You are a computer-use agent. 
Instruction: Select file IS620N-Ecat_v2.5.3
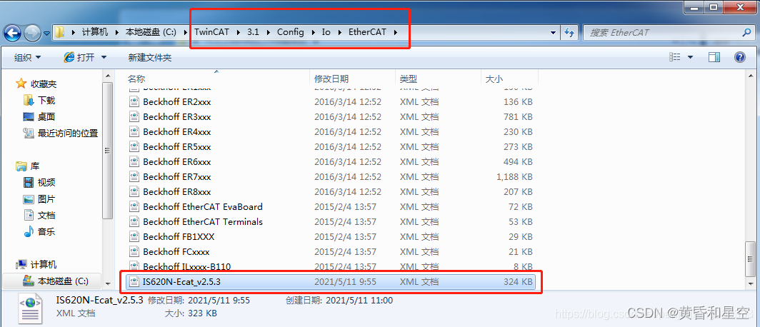331,281
